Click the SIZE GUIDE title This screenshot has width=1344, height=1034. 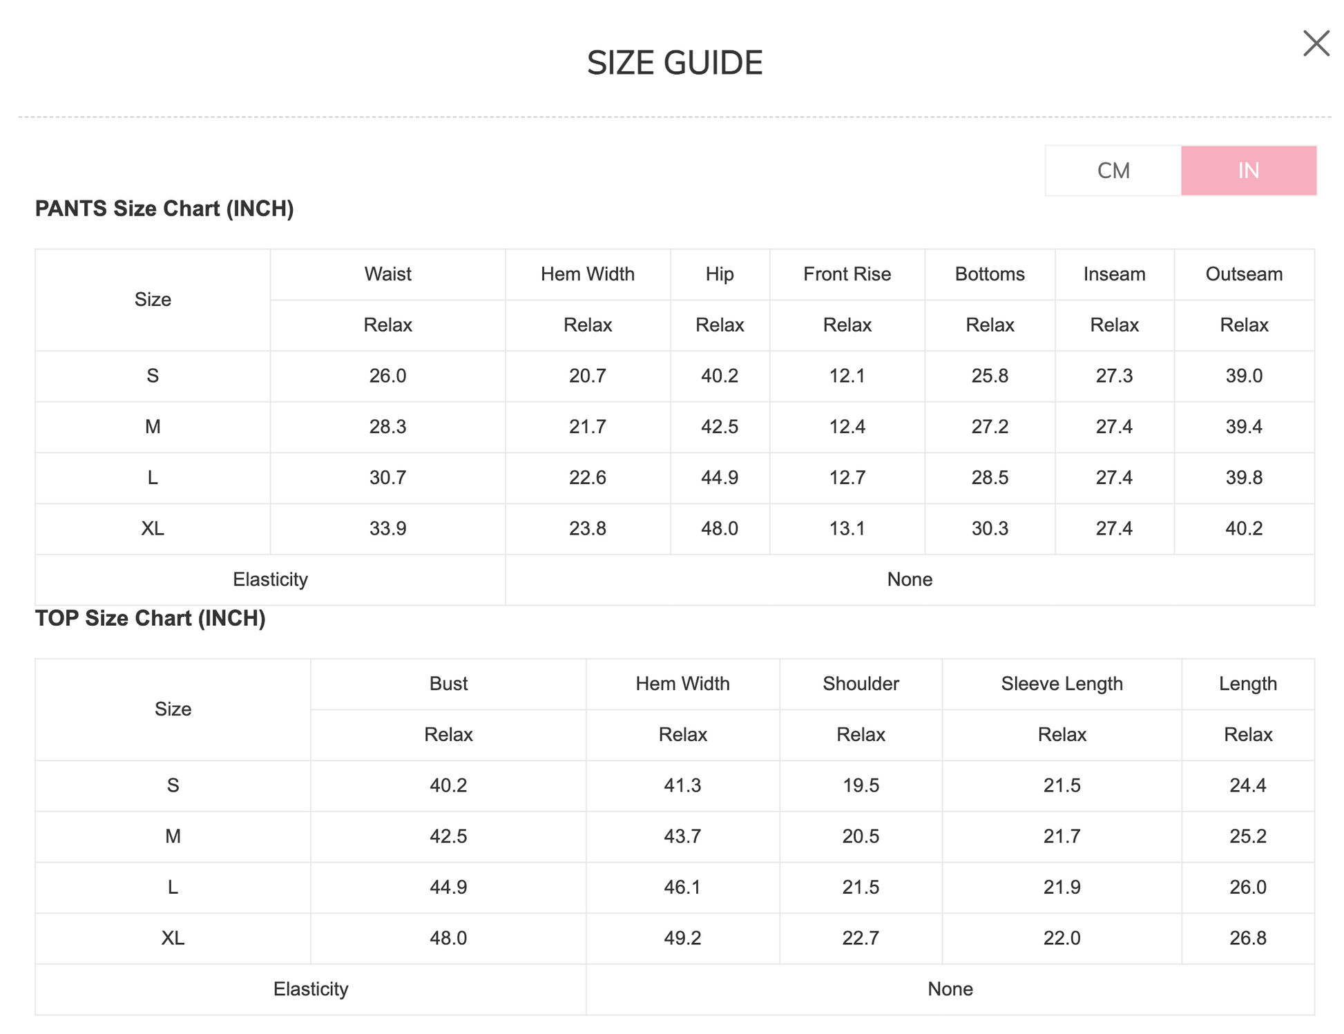point(674,63)
